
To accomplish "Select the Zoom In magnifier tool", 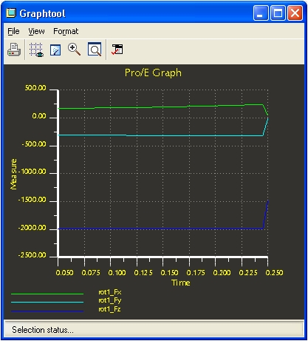I will (x=74, y=50).
